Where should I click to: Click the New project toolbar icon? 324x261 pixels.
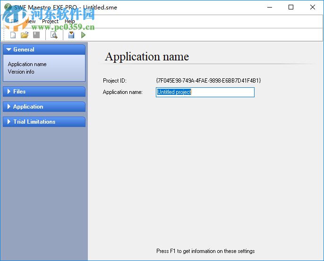pos(13,35)
